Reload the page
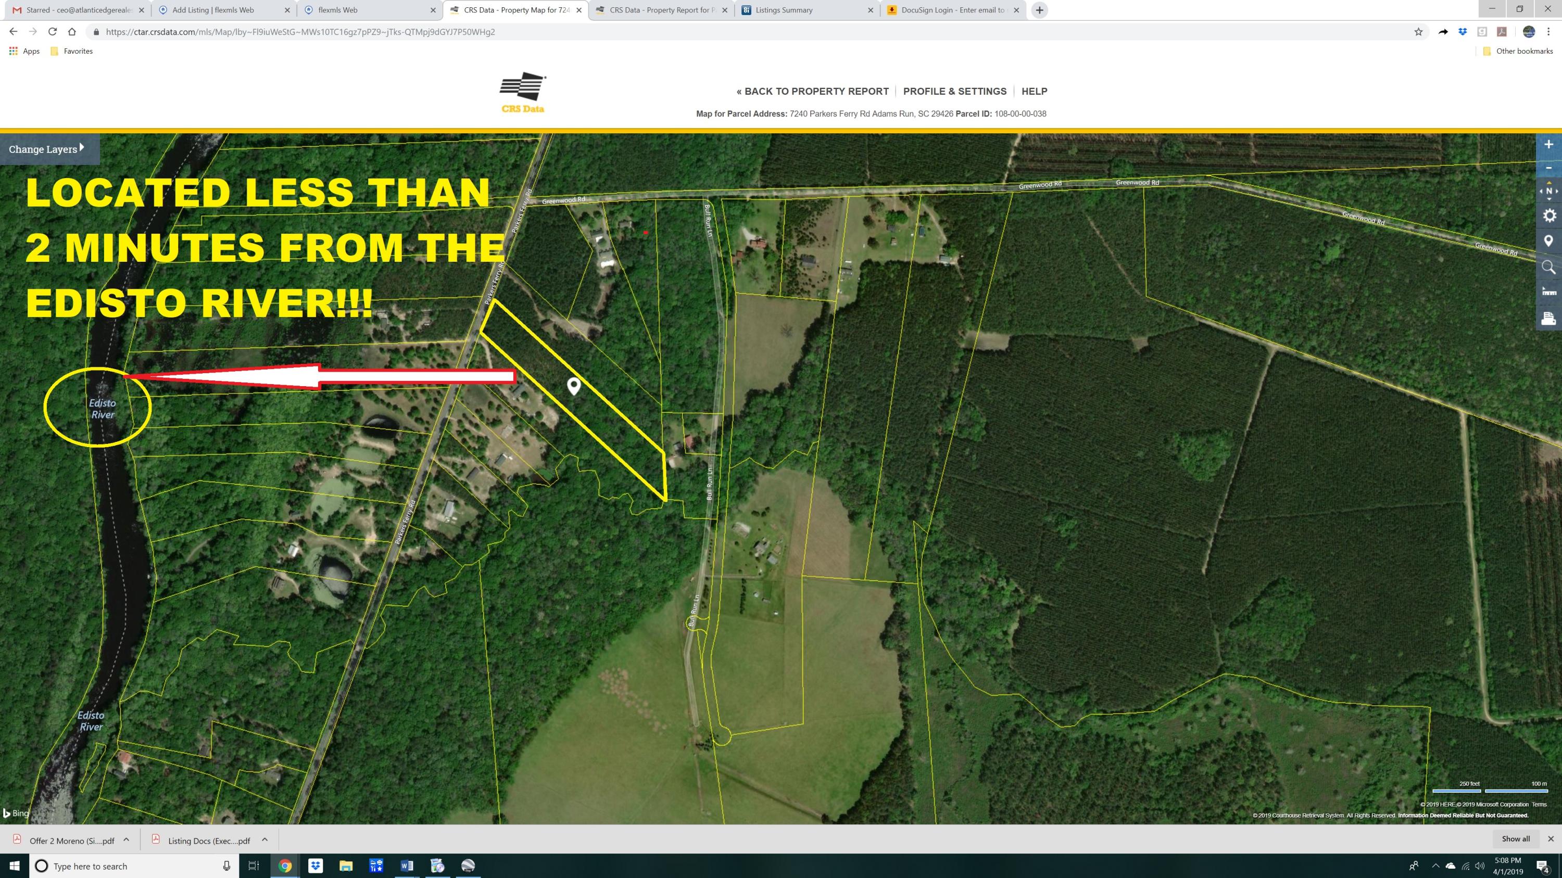The height and width of the screenshot is (878, 1562). point(52,32)
